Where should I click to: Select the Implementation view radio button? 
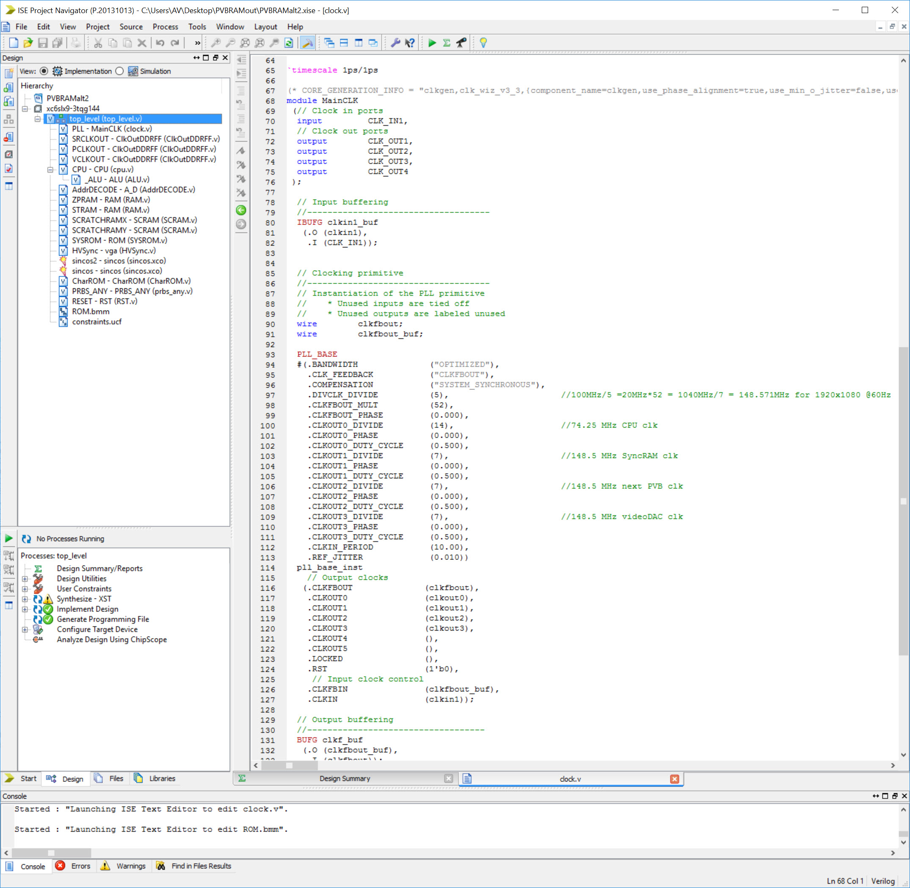(x=44, y=71)
